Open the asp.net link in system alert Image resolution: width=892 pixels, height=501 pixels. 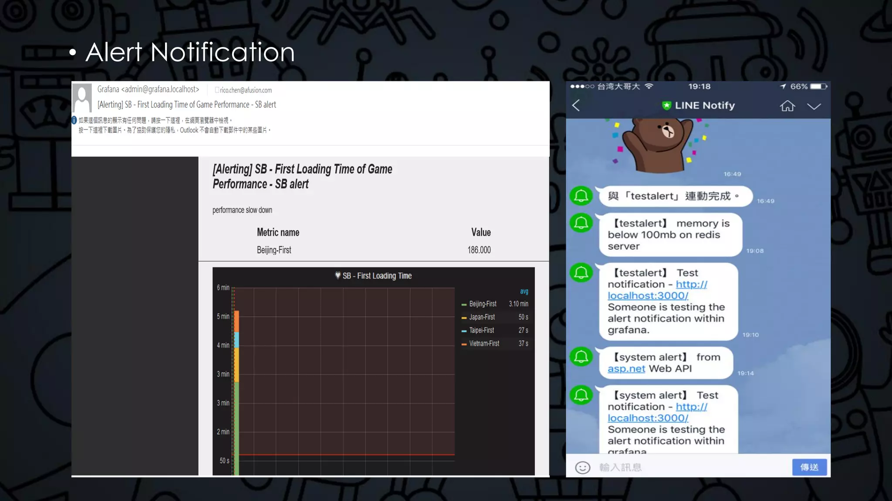(x=626, y=369)
